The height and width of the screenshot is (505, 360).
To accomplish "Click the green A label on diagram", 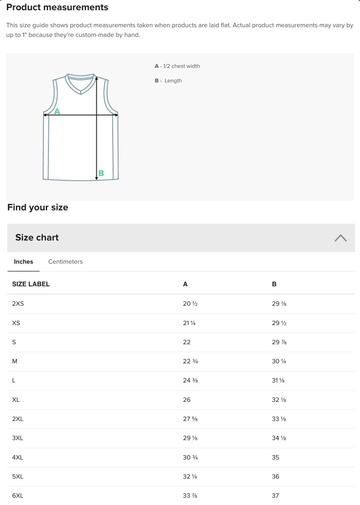I will (x=57, y=111).
